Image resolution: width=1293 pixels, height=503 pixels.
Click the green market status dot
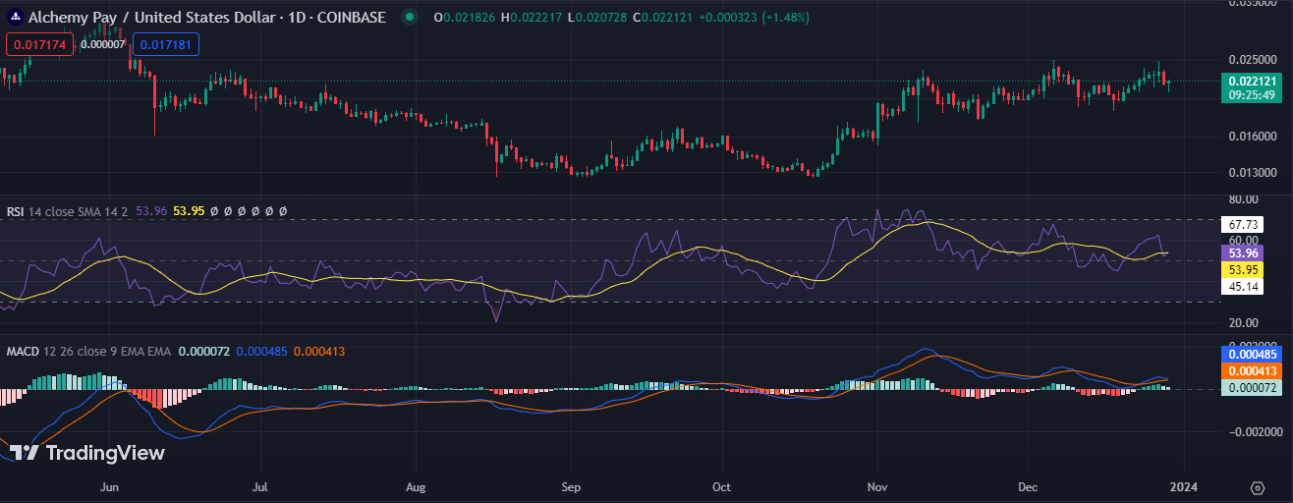pos(409,18)
